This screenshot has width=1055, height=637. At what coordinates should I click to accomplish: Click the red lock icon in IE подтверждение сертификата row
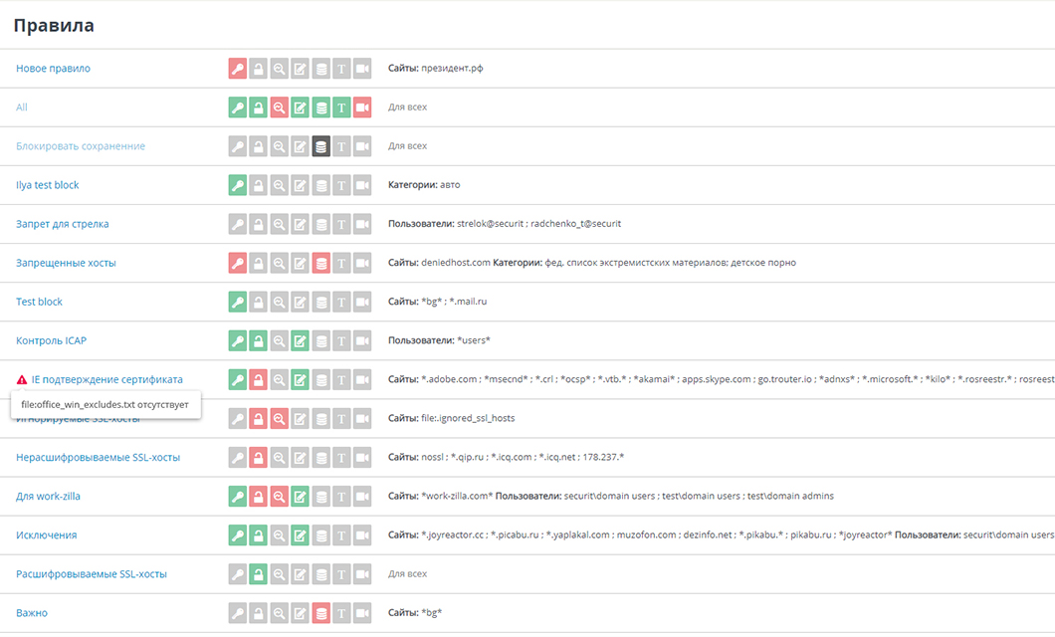pos(259,380)
